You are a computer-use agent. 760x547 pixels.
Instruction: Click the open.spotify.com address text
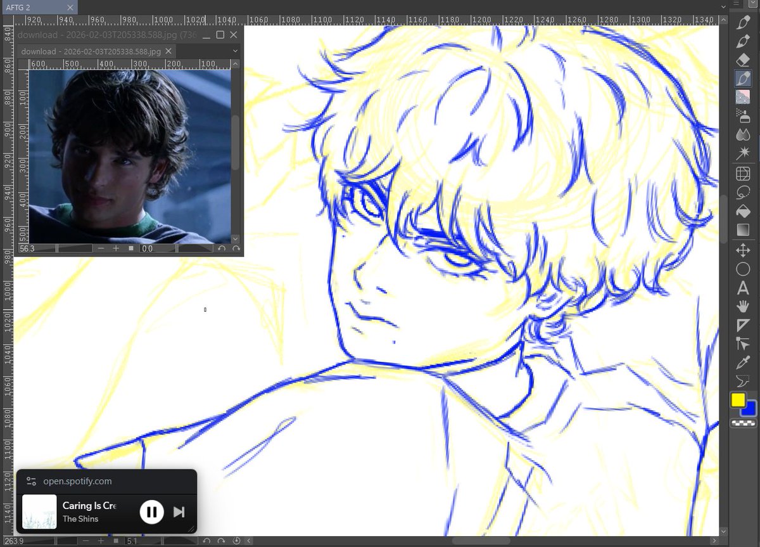[x=78, y=481]
